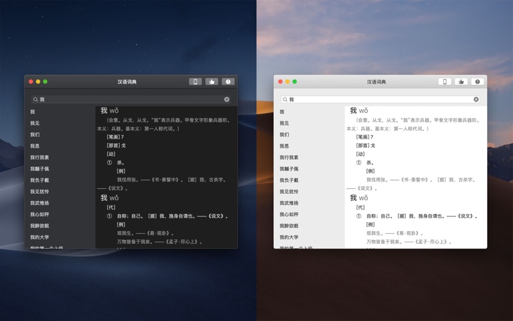Select 我心如秤 in light window list
This screenshot has height=321, width=513.
pyautogui.click(x=289, y=214)
